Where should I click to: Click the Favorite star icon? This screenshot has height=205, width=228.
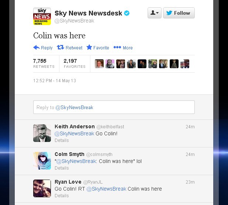click(x=89, y=47)
